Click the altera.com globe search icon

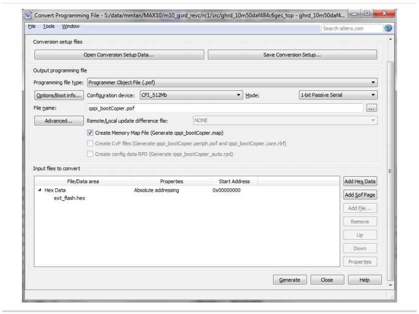click(388, 28)
